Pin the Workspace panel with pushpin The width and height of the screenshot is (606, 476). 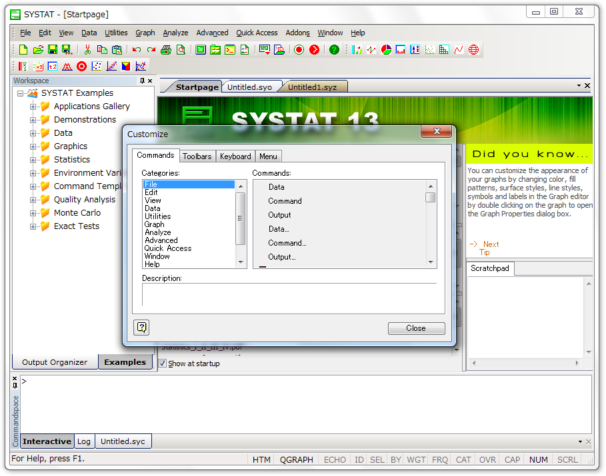tap(142, 81)
